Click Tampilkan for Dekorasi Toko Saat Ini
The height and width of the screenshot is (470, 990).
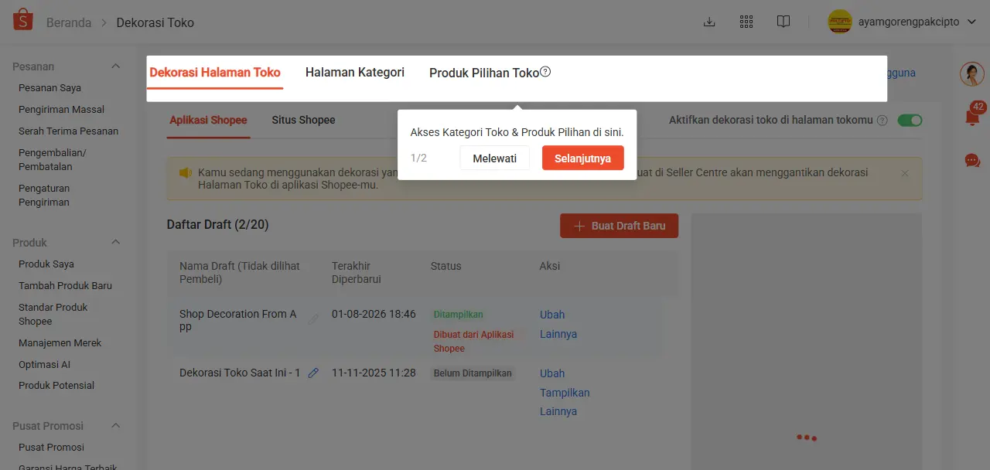pyautogui.click(x=565, y=393)
